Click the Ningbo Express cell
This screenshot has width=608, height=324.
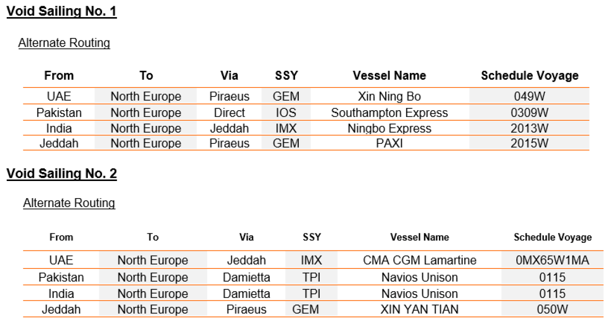coord(389,128)
